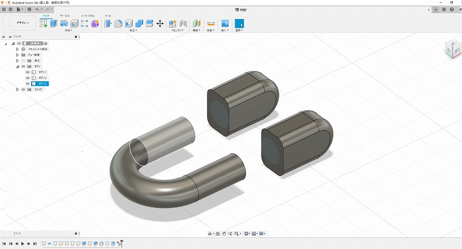This screenshot has height=249, width=462.
Task: Select the Create Sketch tool
Action: click(43, 24)
